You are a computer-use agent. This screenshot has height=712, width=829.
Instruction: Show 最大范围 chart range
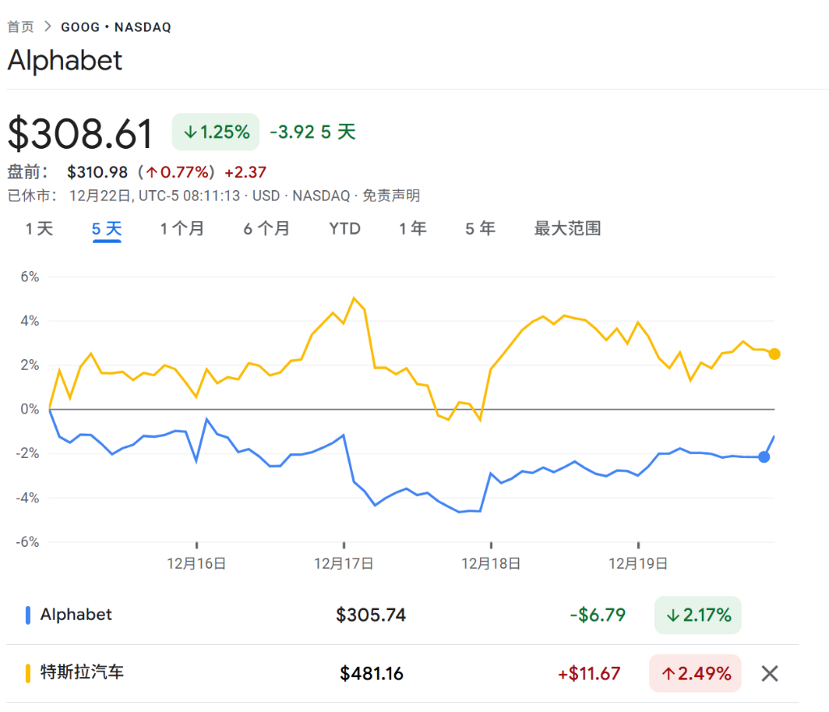point(568,229)
